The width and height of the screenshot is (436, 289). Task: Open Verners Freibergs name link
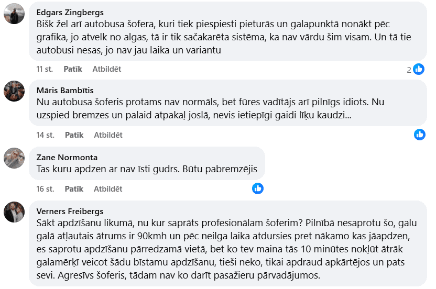pos(70,212)
